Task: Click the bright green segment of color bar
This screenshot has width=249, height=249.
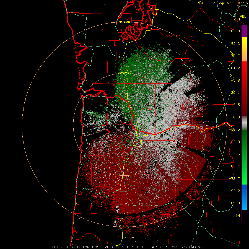Action: pos(244,157)
